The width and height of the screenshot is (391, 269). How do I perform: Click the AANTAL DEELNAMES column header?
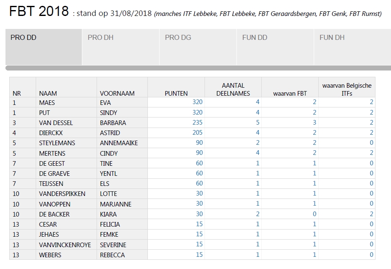click(233, 89)
